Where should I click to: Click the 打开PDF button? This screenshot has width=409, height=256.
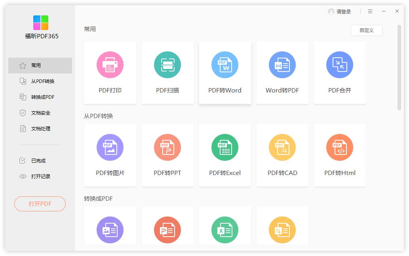tap(40, 204)
